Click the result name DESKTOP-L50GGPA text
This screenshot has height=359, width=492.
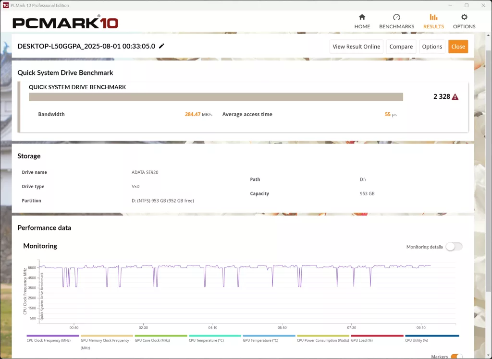[86, 46]
